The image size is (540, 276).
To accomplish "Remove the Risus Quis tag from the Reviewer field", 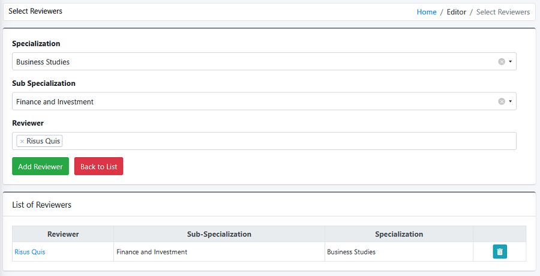I will pos(22,141).
